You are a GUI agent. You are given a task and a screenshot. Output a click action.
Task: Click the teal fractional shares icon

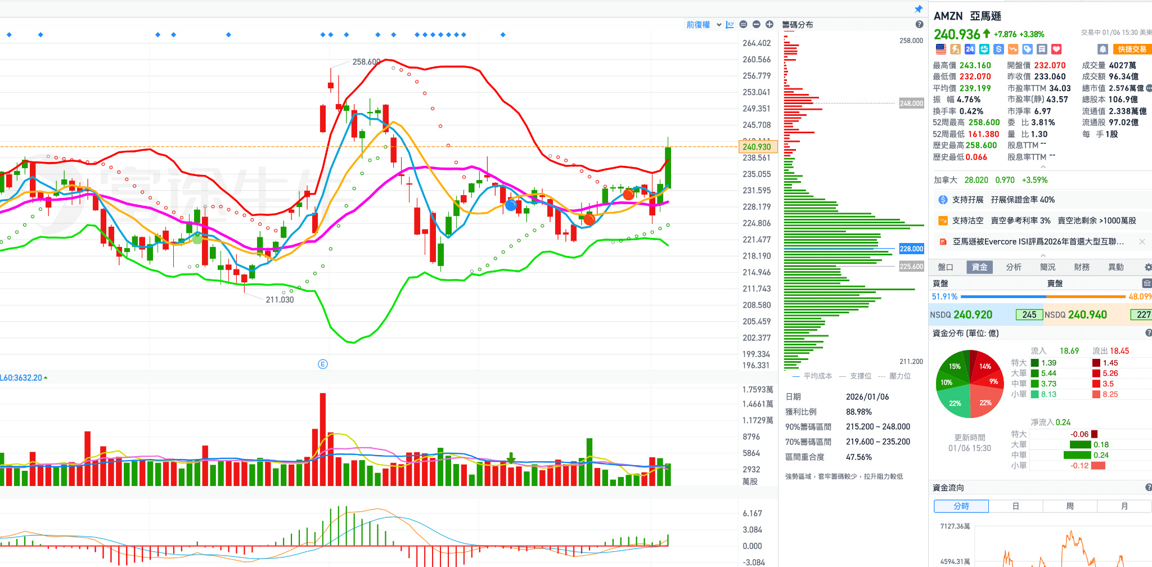click(984, 49)
